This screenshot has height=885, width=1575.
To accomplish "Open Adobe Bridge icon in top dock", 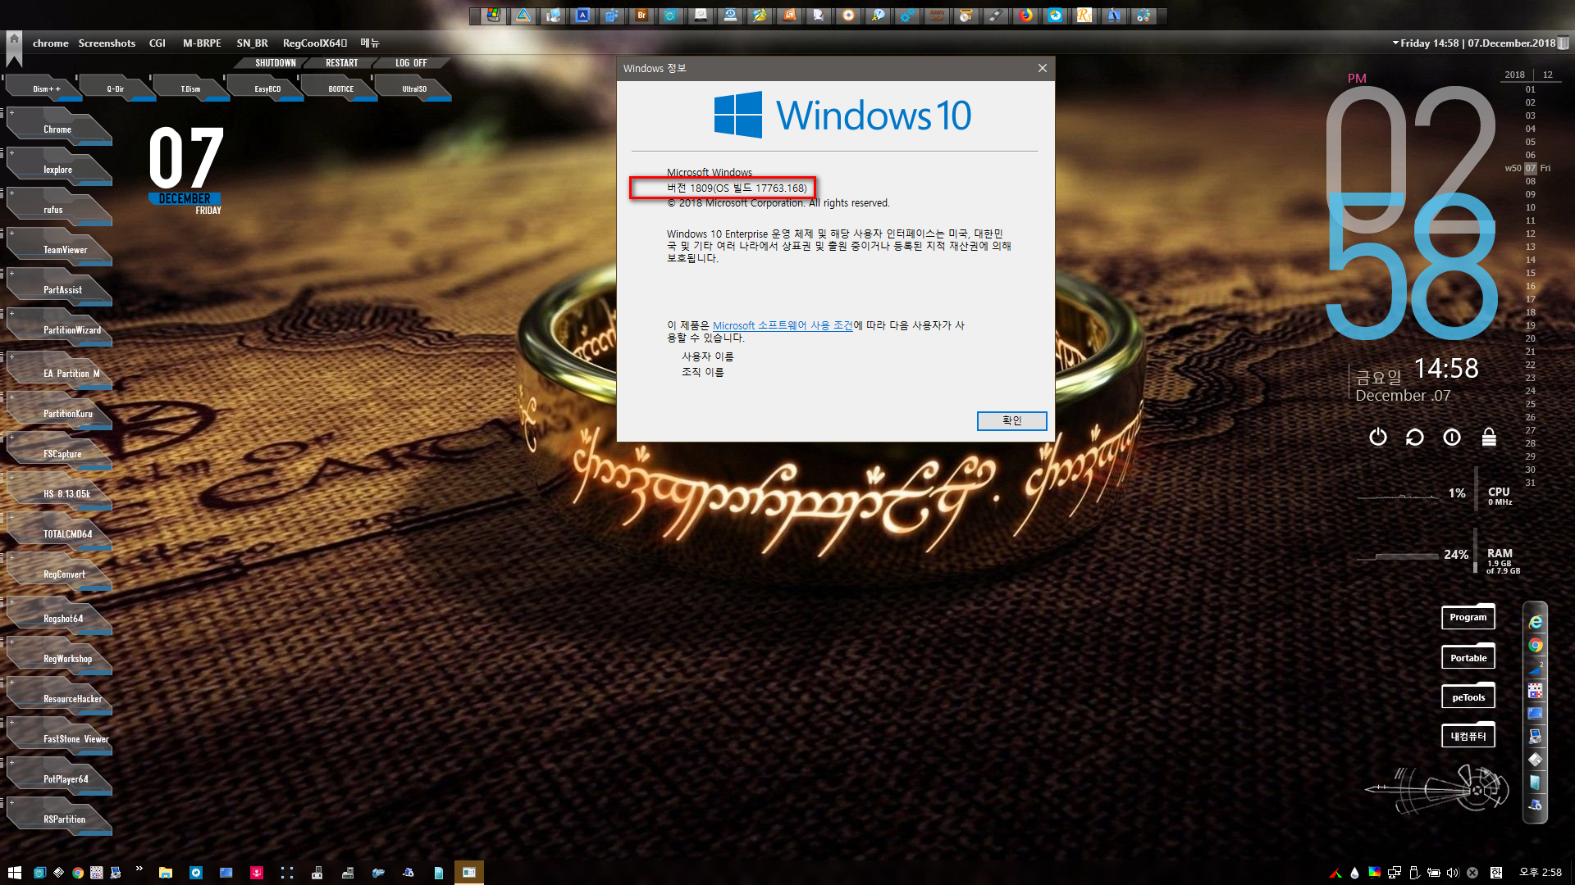I will (x=641, y=15).
